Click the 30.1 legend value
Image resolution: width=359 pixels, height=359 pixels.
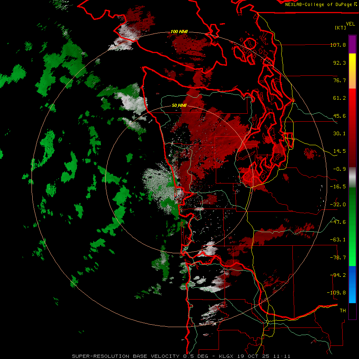point(339,134)
